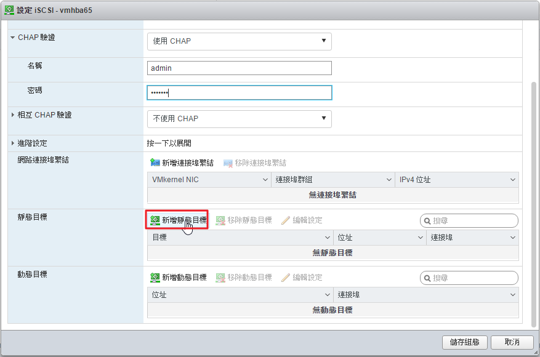Image resolution: width=540 pixels, height=357 pixels.
Task: Click the resize grip in the dialog corner
Action: [x=536, y=353]
